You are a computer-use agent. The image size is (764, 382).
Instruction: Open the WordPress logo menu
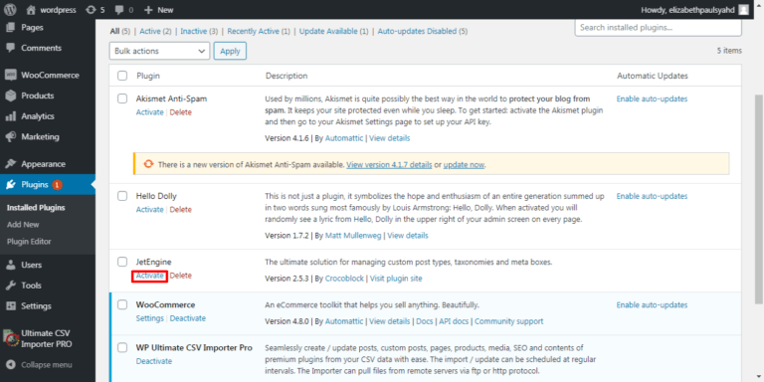pos(10,9)
